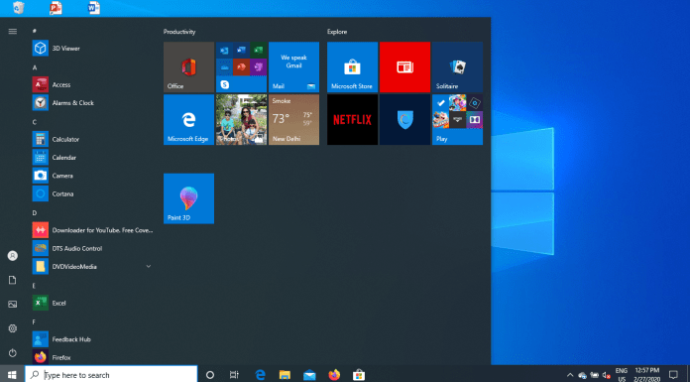Open the red News tile

(404, 66)
